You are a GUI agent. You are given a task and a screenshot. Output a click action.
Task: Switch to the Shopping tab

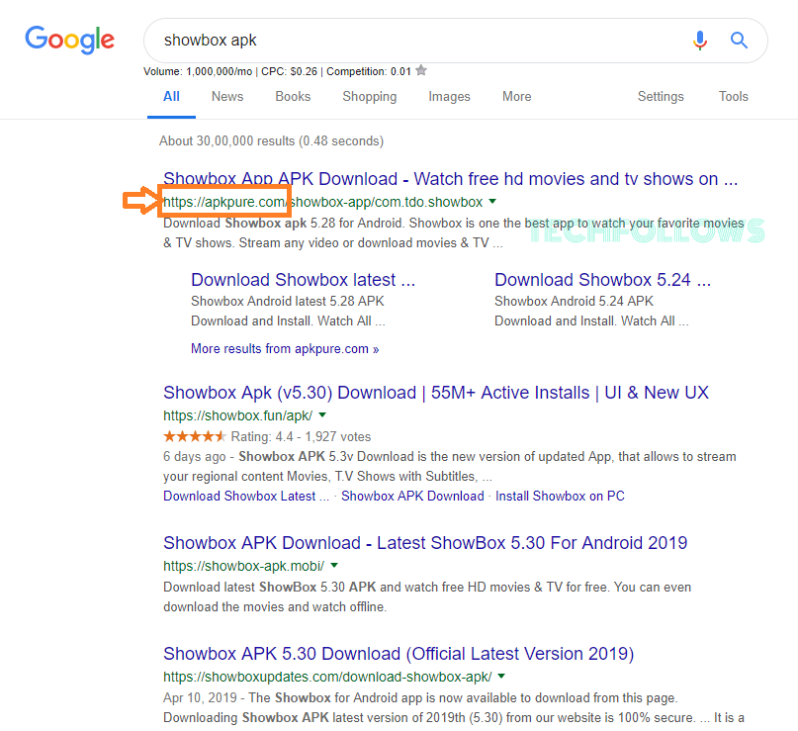(x=370, y=97)
